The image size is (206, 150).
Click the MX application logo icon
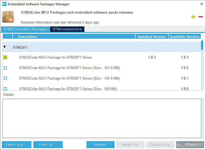4,4
